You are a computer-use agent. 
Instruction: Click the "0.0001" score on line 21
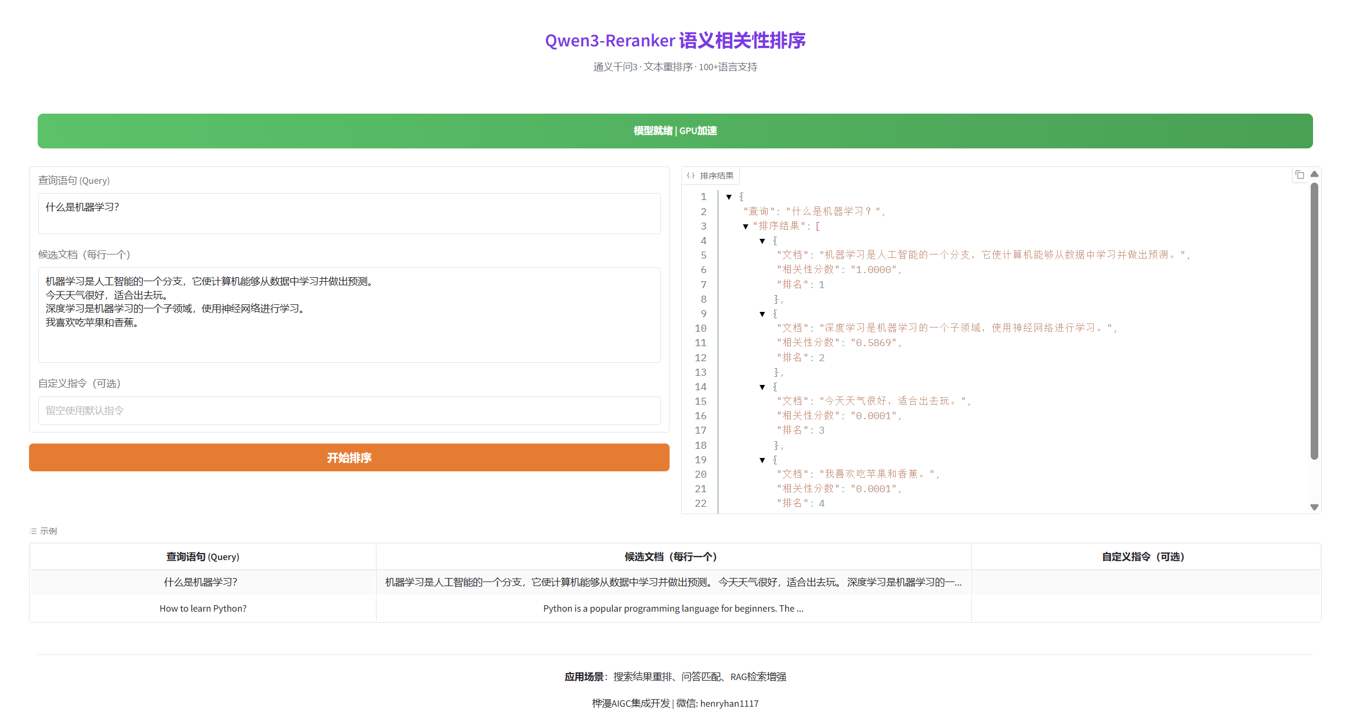pos(874,489)
